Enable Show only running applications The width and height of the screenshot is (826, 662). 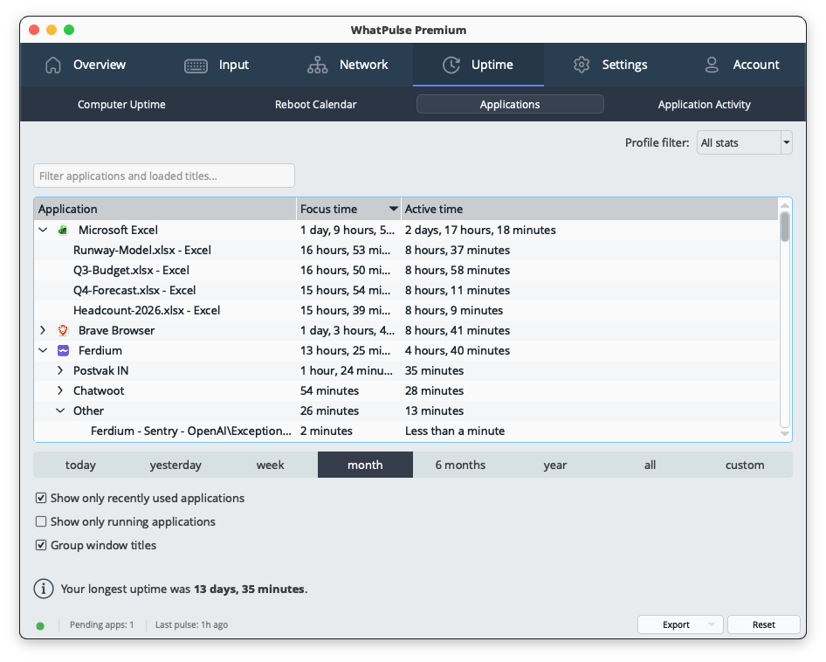41,521
